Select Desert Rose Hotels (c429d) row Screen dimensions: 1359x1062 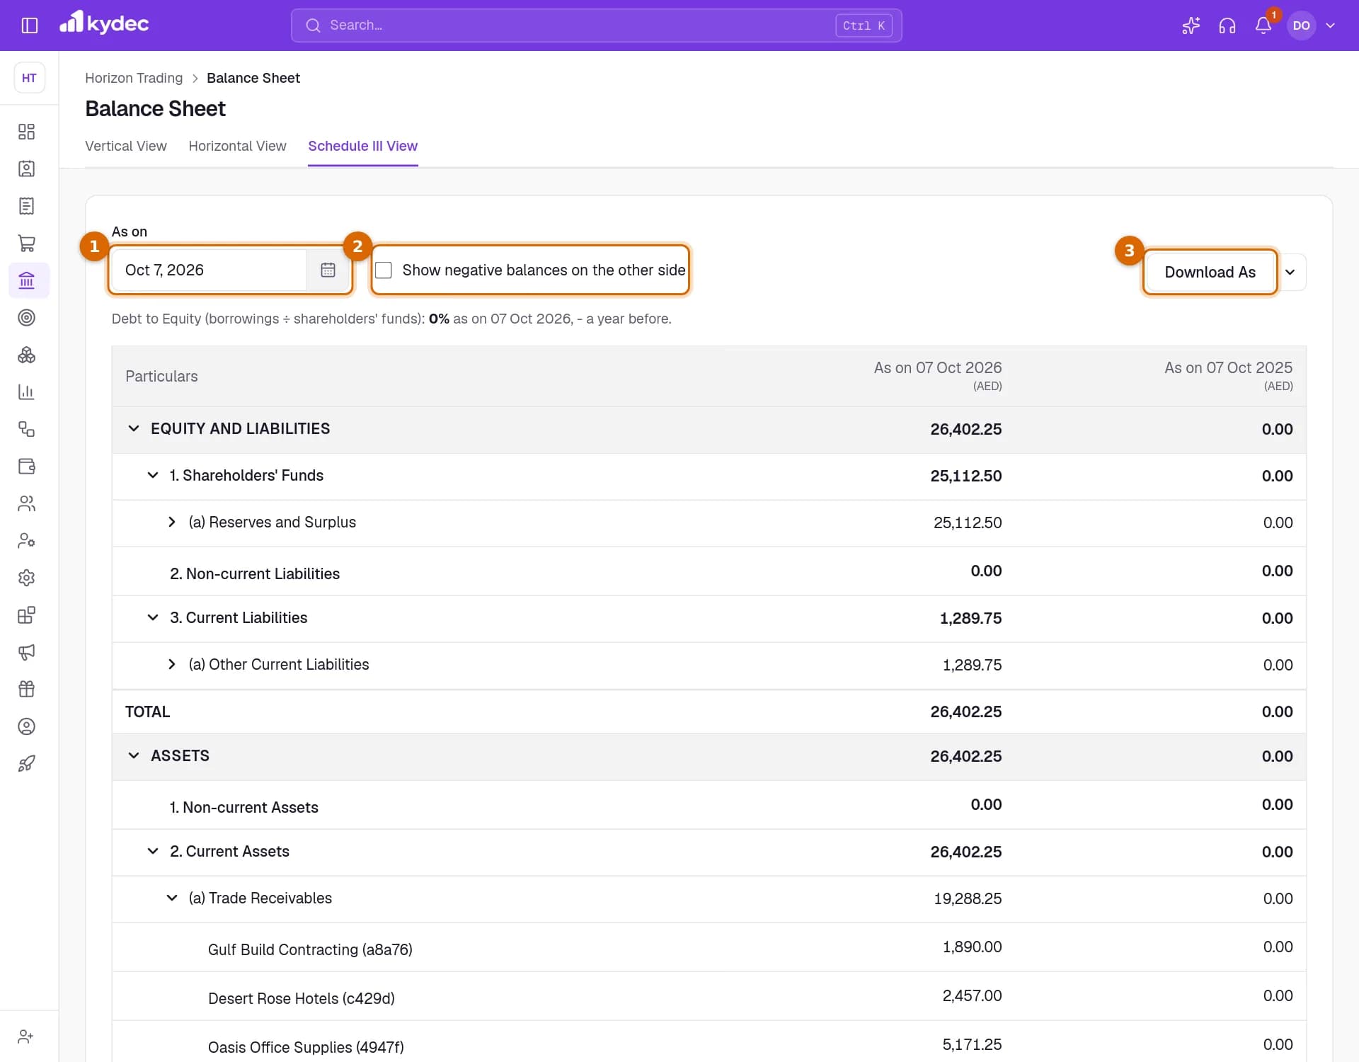click(x=709, y=996)
